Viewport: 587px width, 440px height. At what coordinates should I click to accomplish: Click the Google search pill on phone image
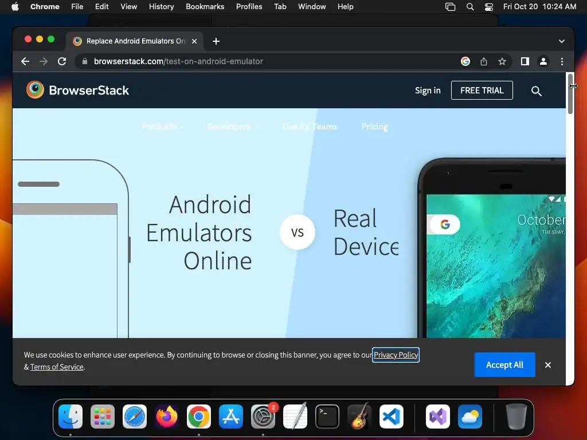tap(444, 225)
